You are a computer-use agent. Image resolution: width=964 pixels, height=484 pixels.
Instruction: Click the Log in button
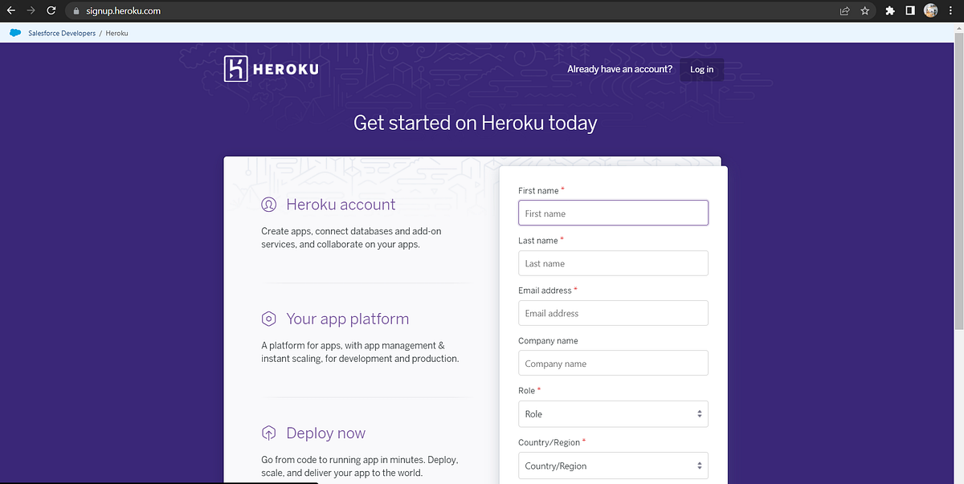pos(701,69)
